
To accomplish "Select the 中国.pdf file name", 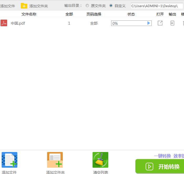I will point(18,23).
